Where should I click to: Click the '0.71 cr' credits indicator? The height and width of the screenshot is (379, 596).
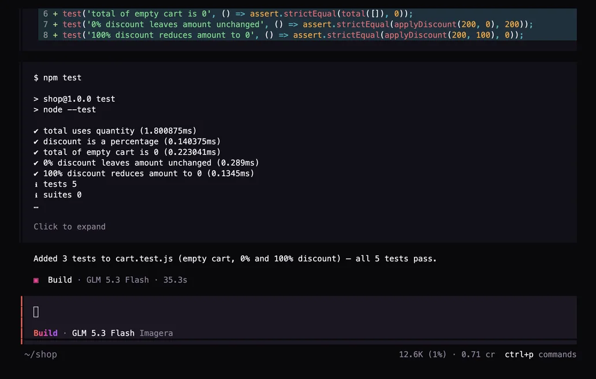point(478,354)
